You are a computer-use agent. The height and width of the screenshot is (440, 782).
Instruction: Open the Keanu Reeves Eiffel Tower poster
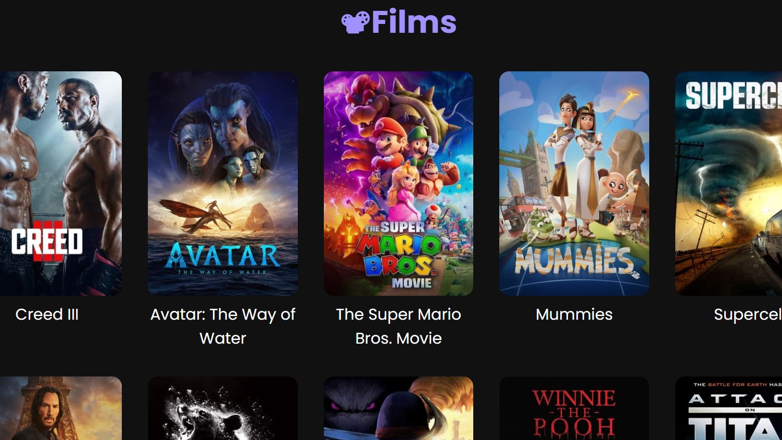(x=61, y=408)
